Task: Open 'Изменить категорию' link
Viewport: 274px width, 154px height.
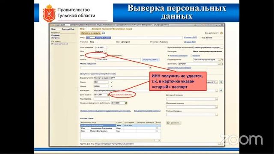Action: (179, 56)
